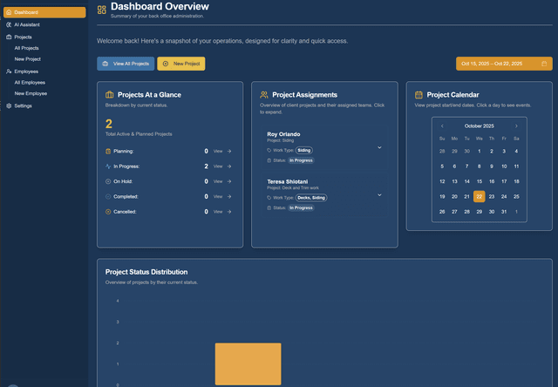Screen dimensions: 558x387
Task: Click the Dashboard Overview grid icon
Action: pyautogui.click(x=102, y=10)
